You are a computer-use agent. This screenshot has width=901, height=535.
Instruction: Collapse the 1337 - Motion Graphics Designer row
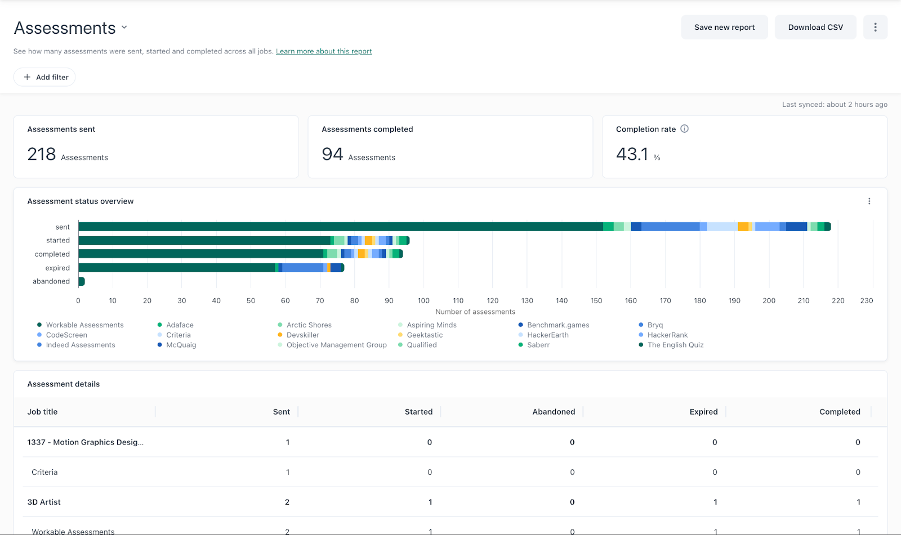[85, 442]
